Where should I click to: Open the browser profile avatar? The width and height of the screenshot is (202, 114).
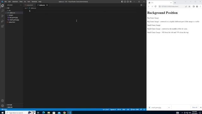click(x=197, y=6)
